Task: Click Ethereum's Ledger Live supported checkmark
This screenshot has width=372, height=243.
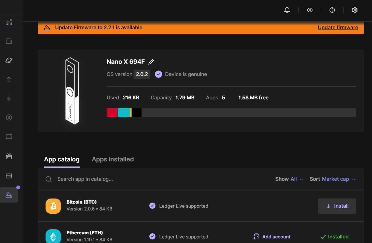Action: (152, 236)
